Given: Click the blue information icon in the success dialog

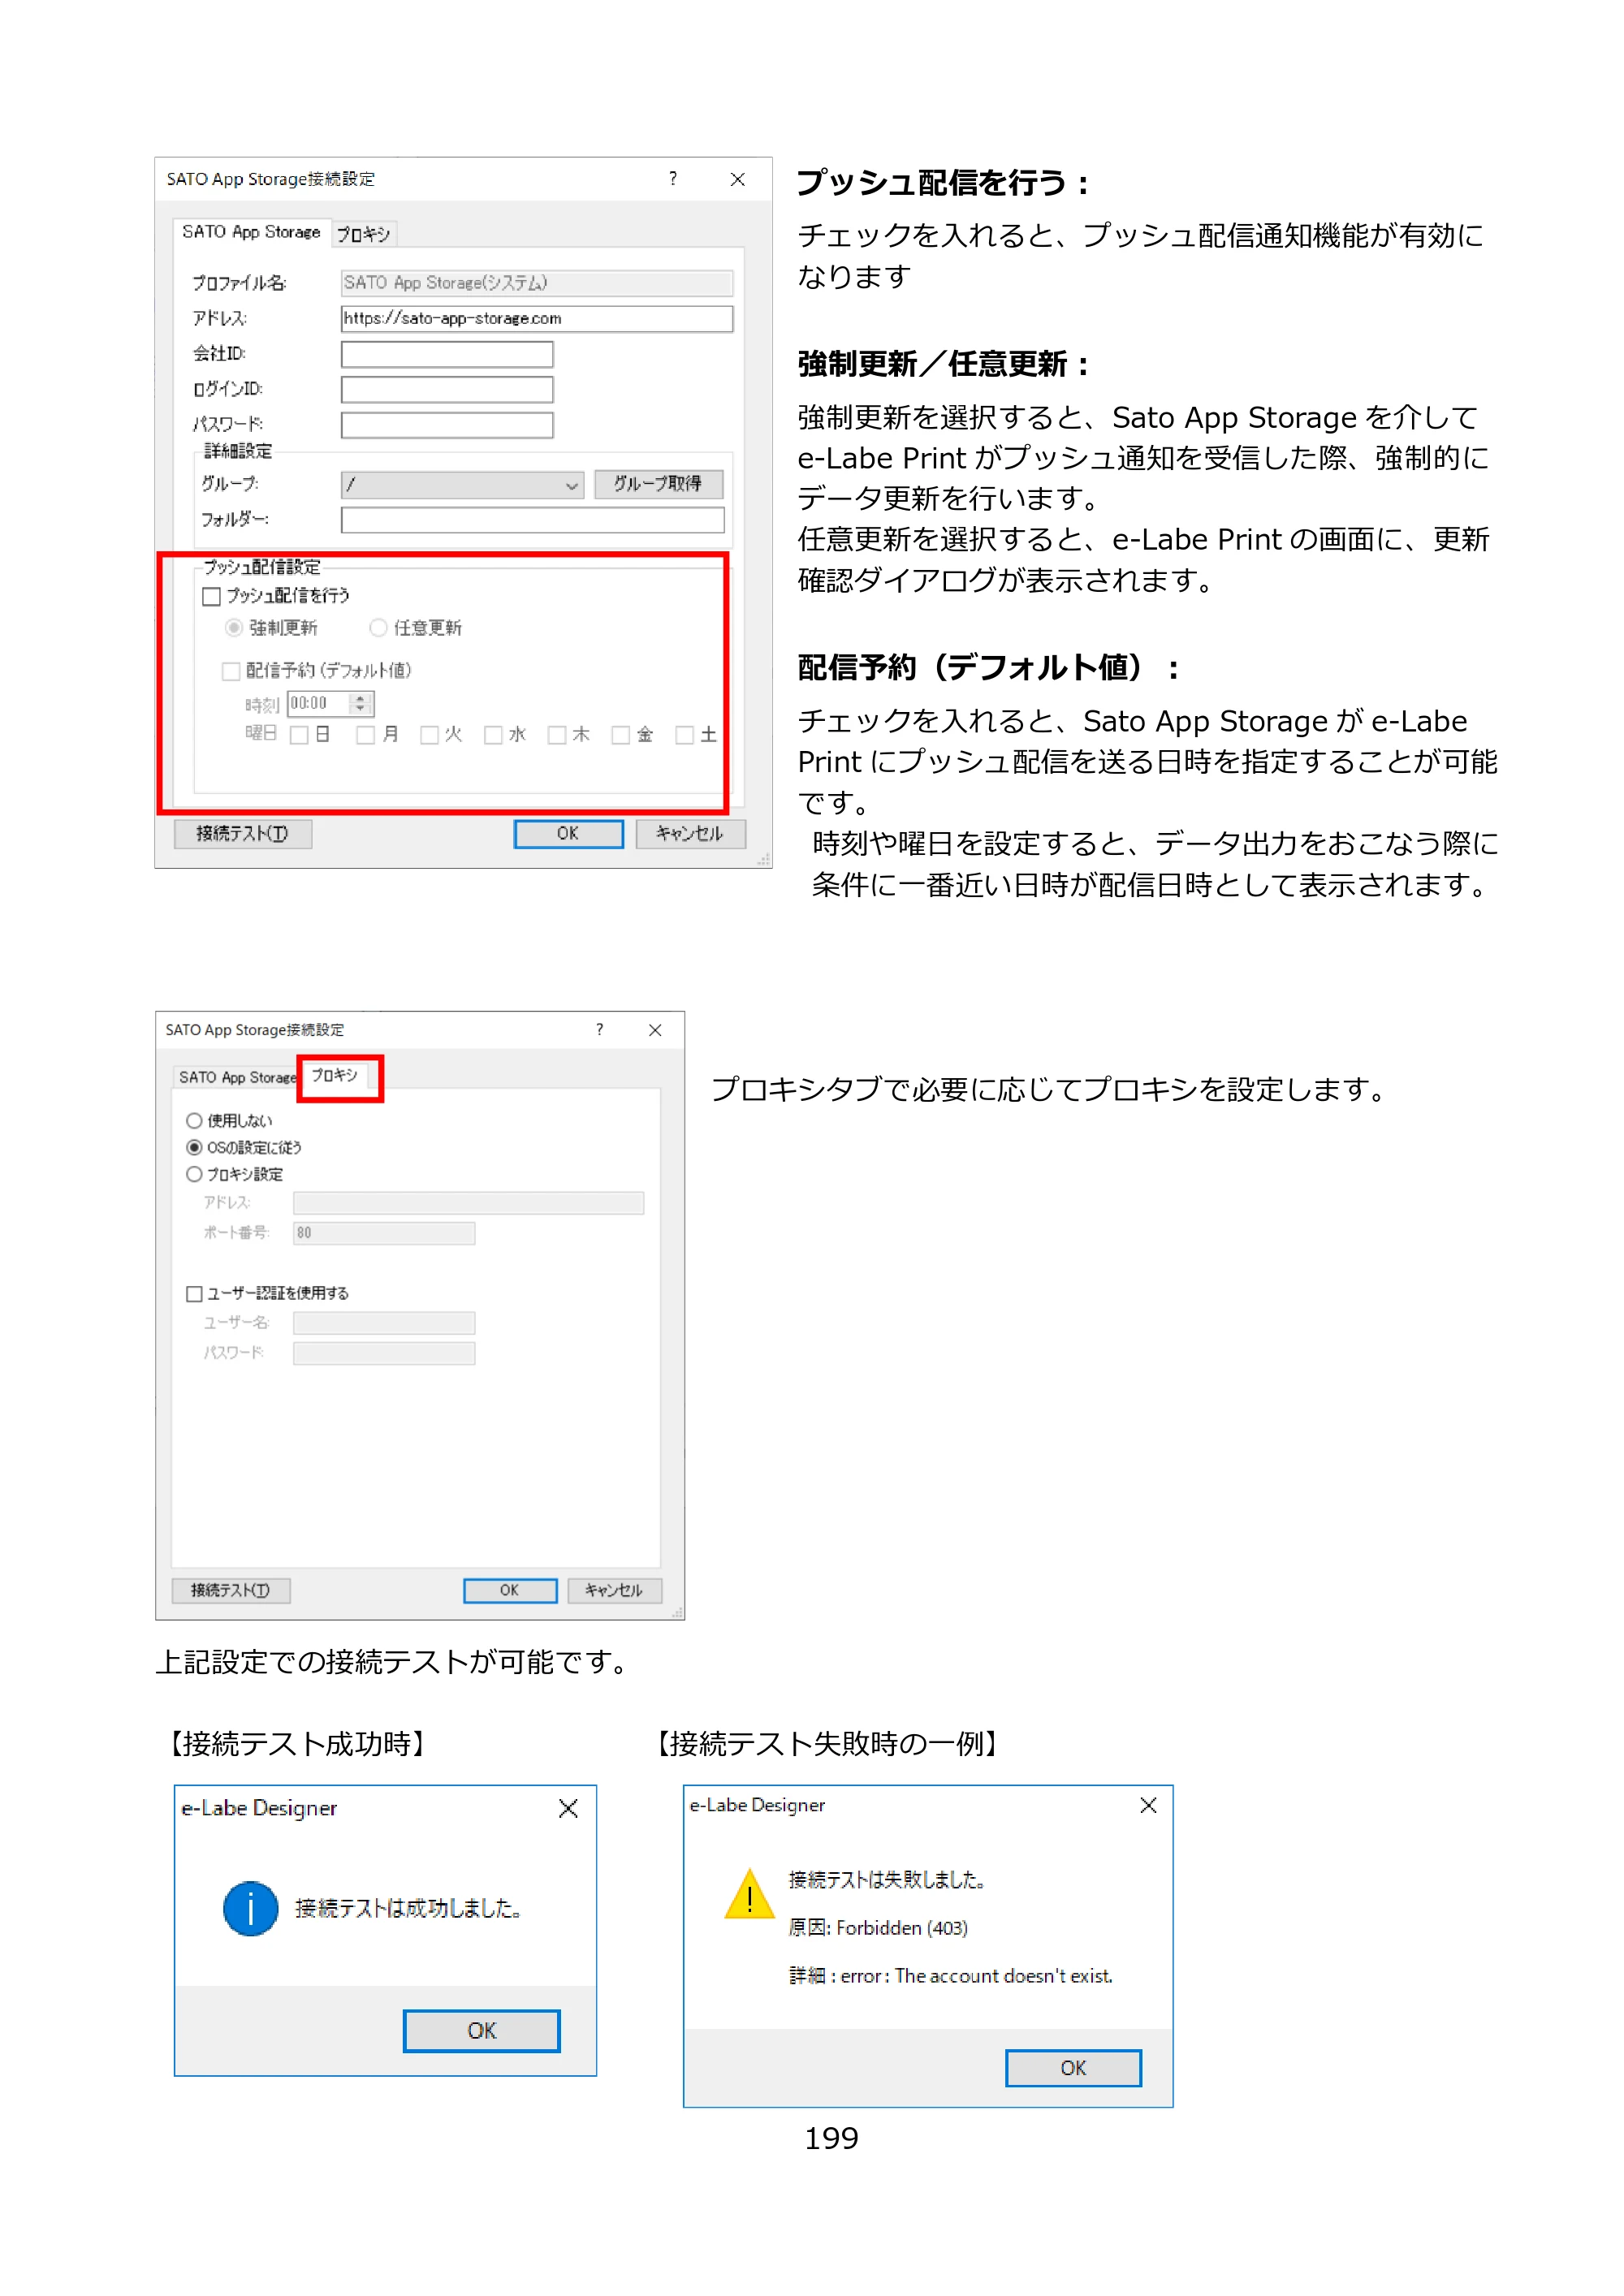Looking at the screenshot, I should click(250, 1908).
